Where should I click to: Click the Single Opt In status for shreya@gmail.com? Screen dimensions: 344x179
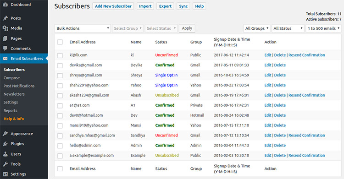point(166,75)
